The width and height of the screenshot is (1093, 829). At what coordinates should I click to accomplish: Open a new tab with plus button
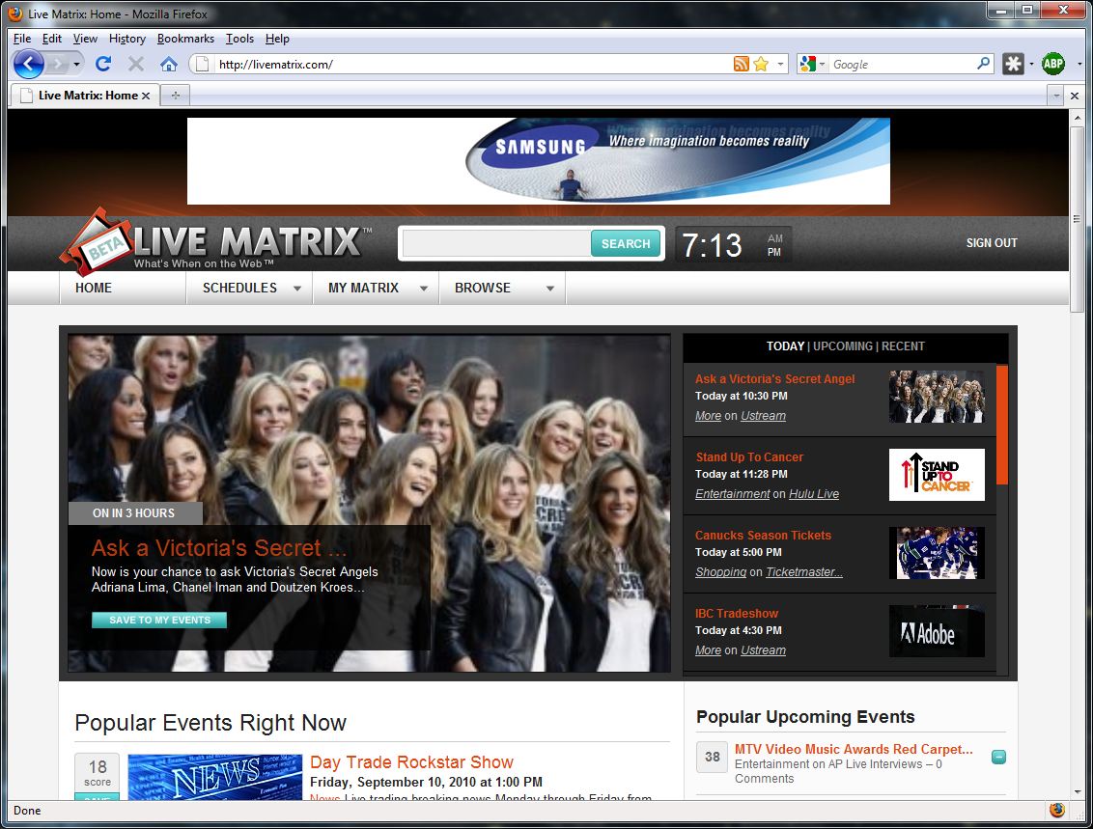175,96
